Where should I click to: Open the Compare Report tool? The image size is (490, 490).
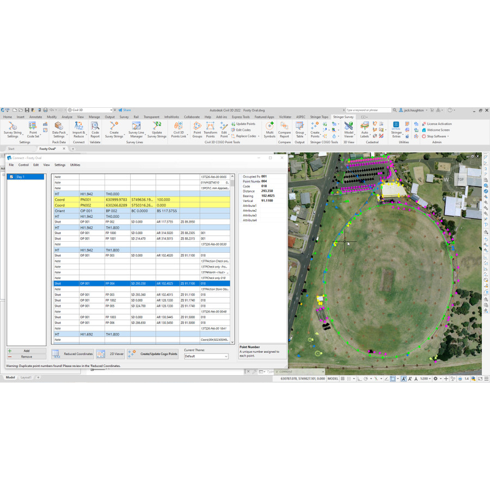[x=284, y=130]
